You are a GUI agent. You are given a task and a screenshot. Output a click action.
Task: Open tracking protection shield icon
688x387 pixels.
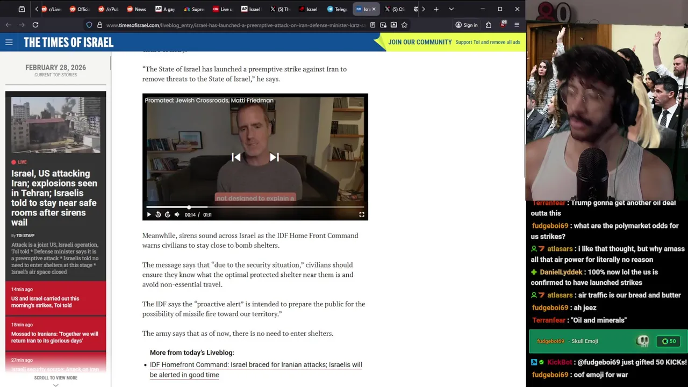click(x=89, y=25)
